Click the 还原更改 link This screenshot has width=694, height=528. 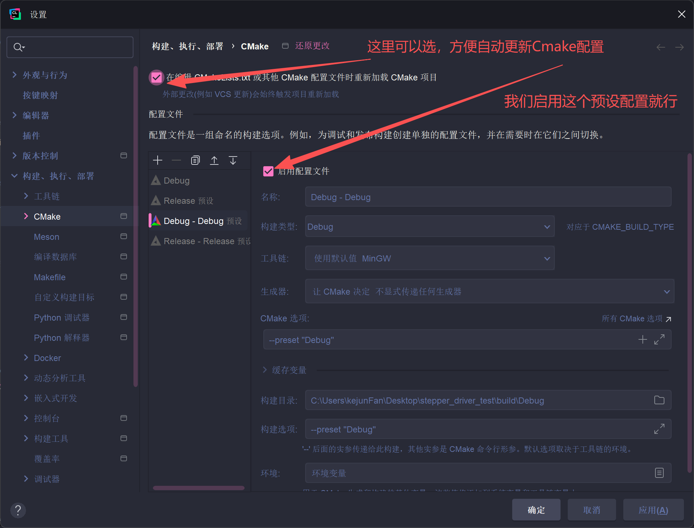click(x=312, y=46)
